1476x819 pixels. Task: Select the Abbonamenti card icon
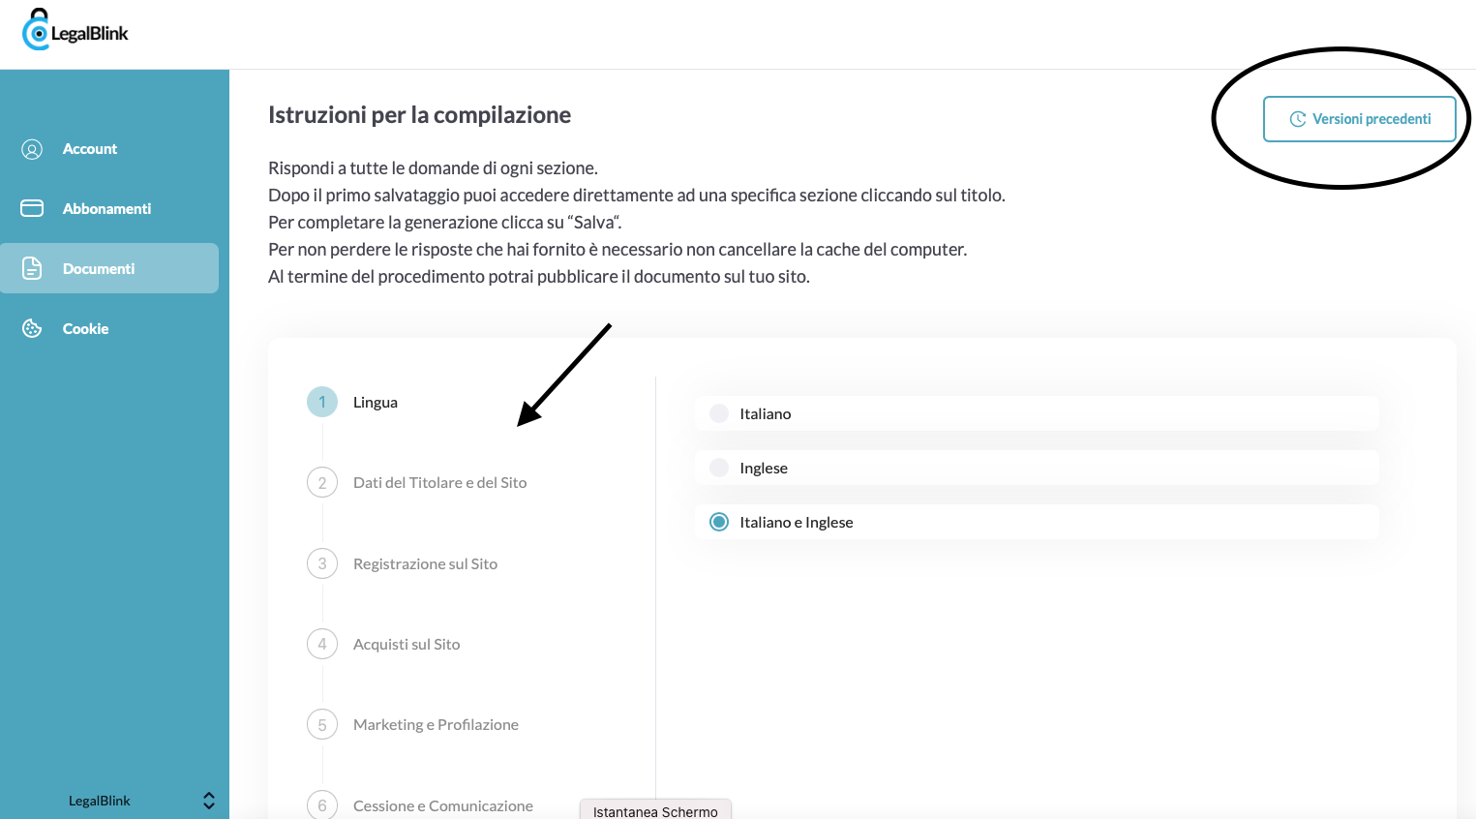click(32, 208)
